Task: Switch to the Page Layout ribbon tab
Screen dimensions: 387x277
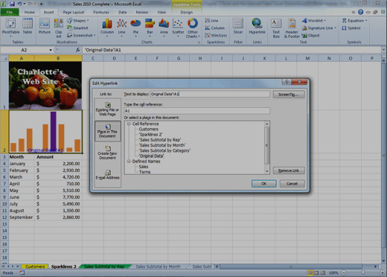Action: tap(74, 12)
